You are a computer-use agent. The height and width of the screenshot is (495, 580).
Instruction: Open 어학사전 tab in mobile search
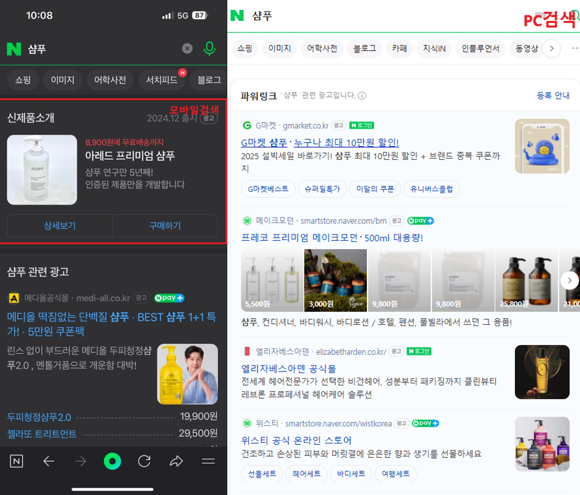tap(110, 80)
